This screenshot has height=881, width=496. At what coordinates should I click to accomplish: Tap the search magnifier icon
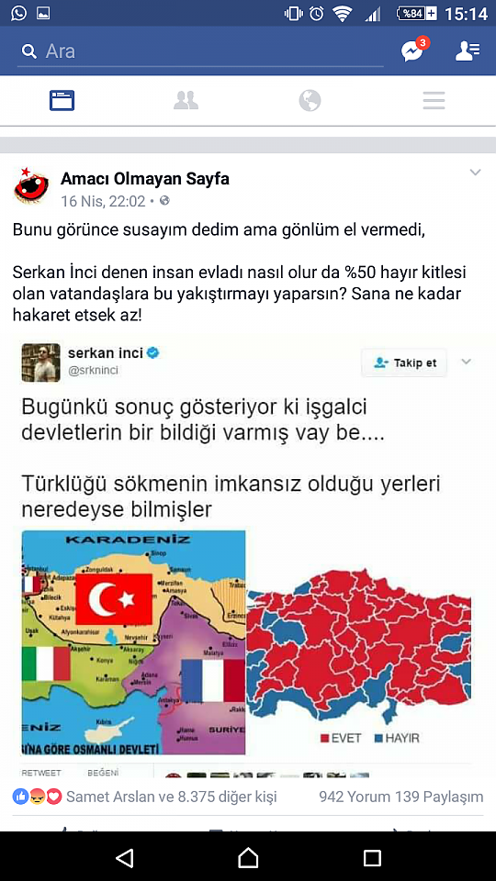click(28, 51)
